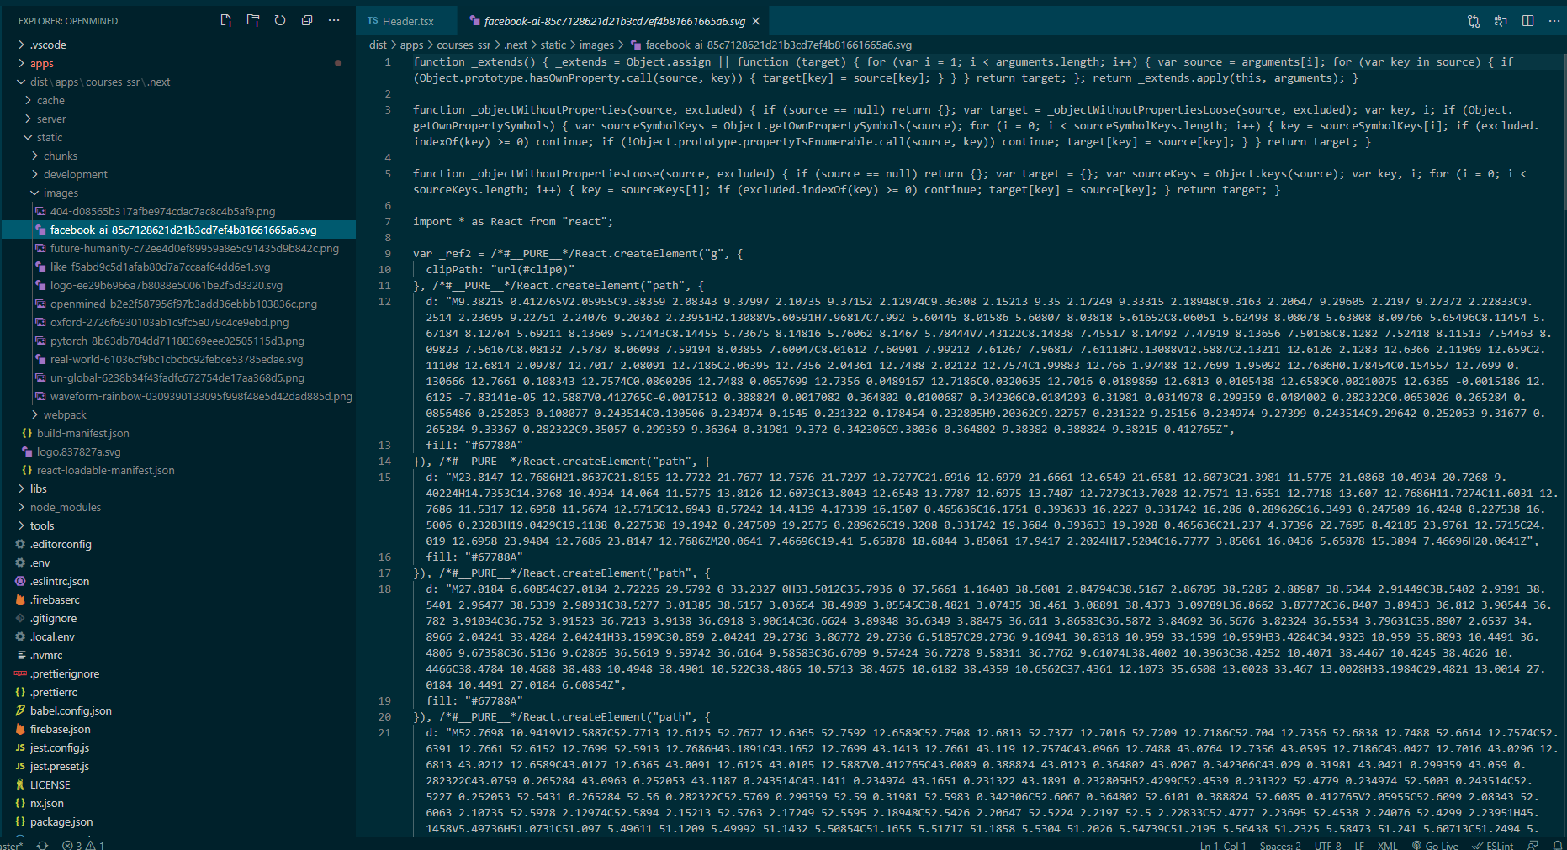Image resolution: width=1567 pixels, height=850 pixels.
Task: Open Explorer's more actions menu
Action: (334, 20)
